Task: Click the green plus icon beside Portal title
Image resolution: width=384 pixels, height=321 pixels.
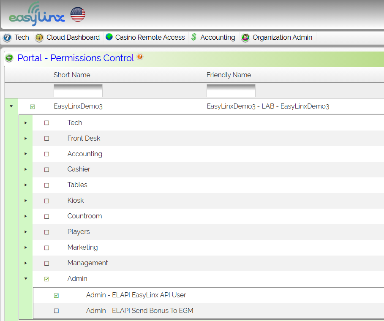Action: click(9, 58)
